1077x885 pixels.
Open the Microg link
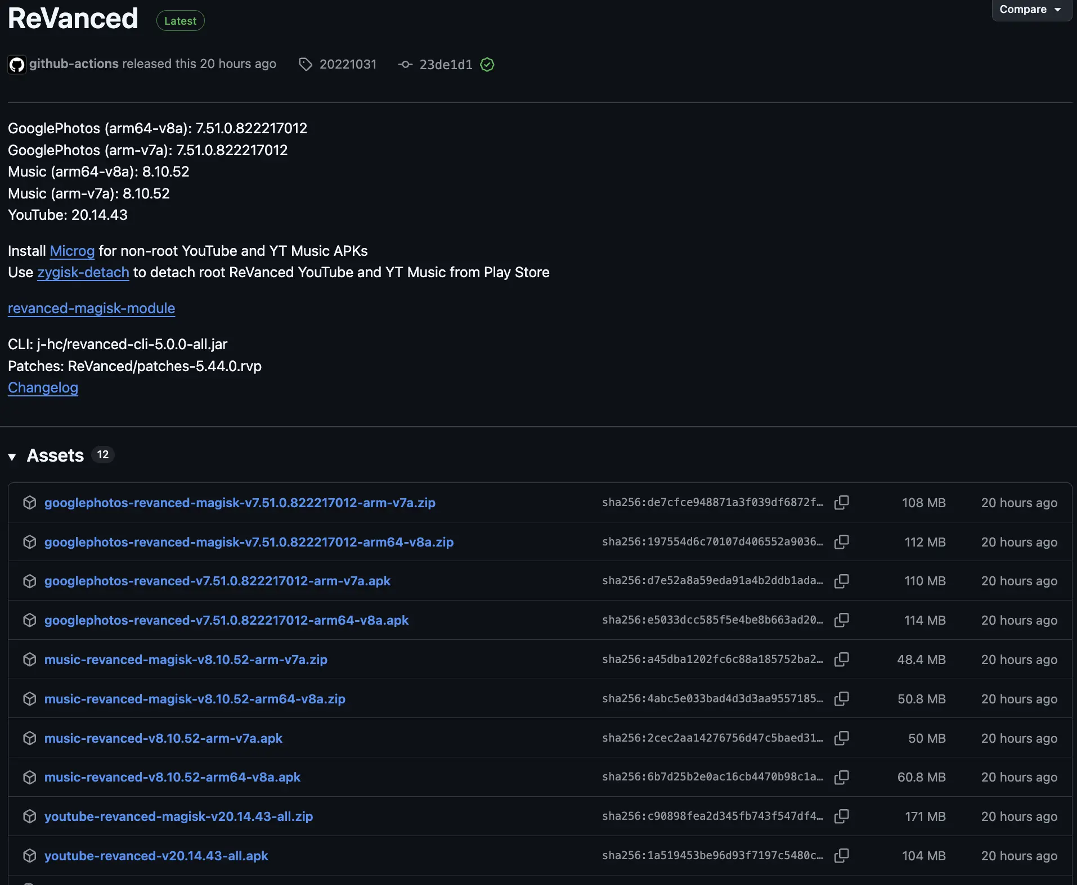[72, 251]
